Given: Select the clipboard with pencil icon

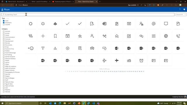Looking at the screenshot, I should pos(117,24).
